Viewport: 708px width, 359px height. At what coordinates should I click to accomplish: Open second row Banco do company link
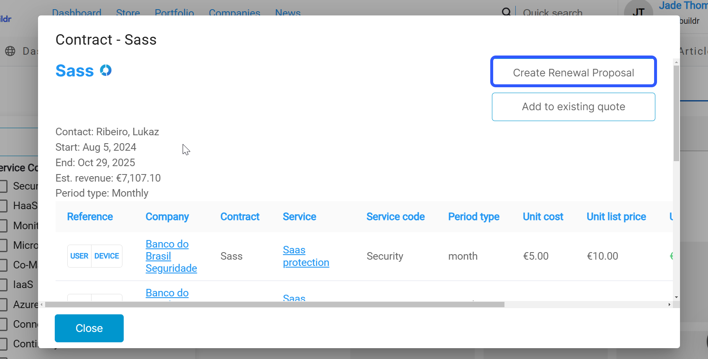tap(167, 293)
